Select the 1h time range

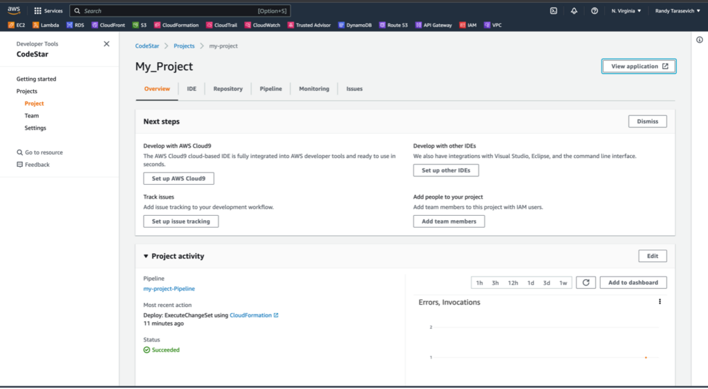tap(480, 283)
